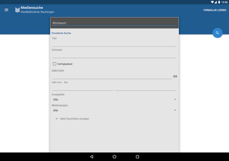The height and width of the screenshot is (161, 229).
Task: Click the end year 'bis' field
Action: 146,87
